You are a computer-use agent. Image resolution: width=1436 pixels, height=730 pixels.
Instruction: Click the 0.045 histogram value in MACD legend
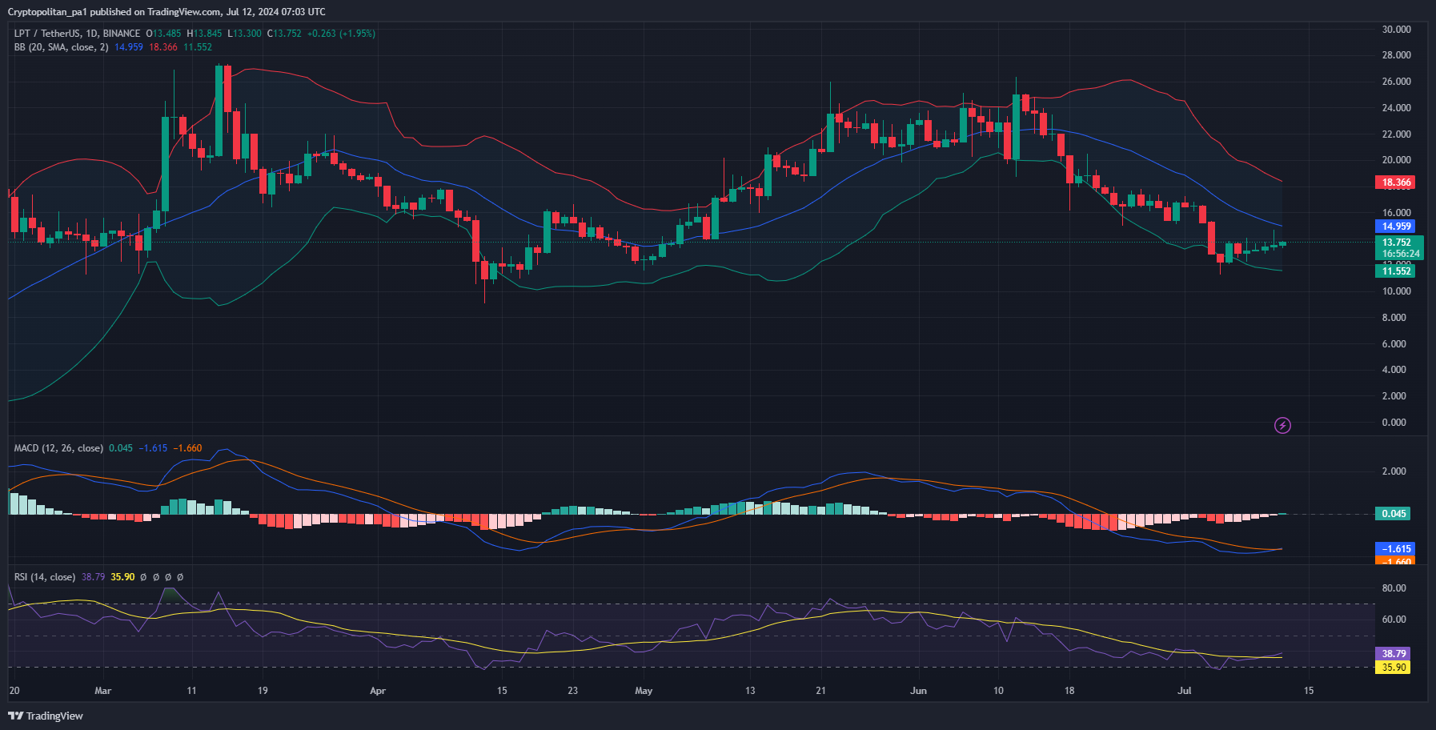(121, 448)
